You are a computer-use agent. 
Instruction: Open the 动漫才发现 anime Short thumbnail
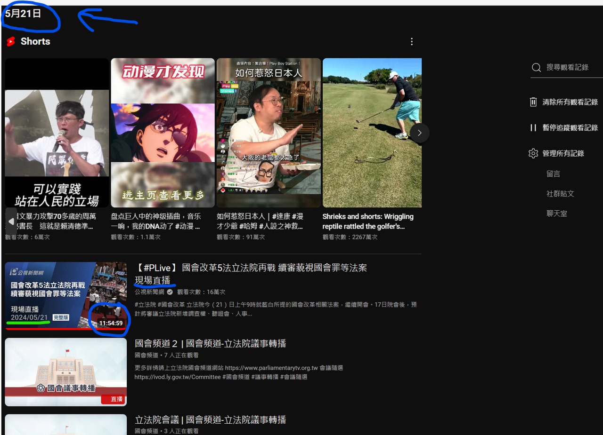coord(163,133)
